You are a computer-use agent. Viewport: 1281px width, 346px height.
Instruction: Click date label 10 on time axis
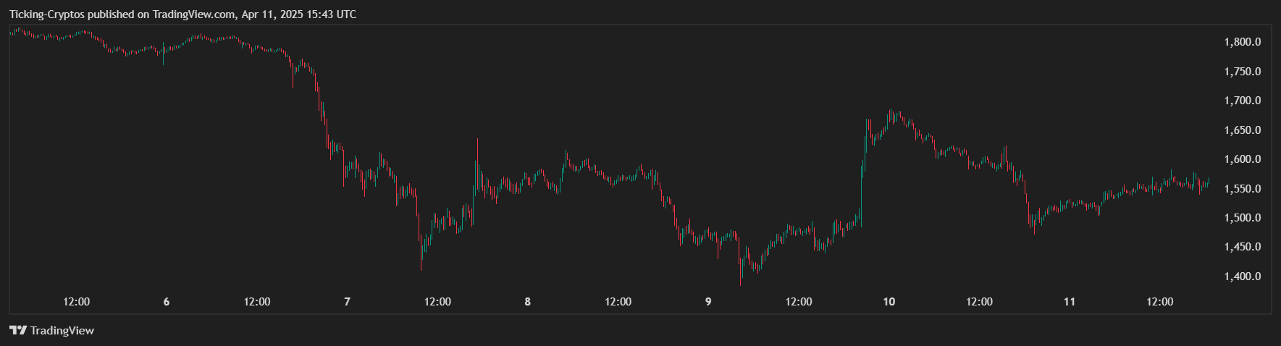[889, 302]
